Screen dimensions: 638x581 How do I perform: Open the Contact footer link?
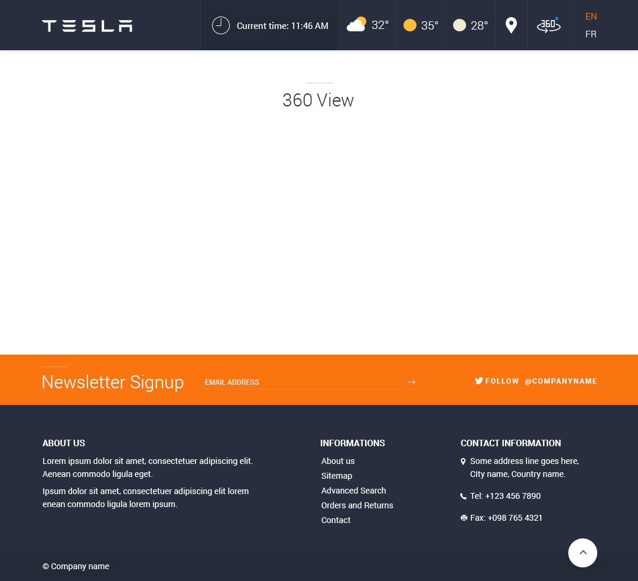[336, 520]
